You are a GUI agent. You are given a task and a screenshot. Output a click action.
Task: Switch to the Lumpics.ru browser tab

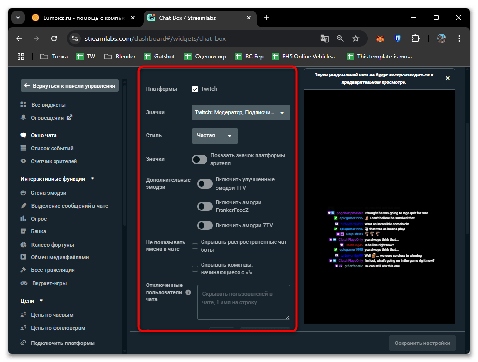79,18
